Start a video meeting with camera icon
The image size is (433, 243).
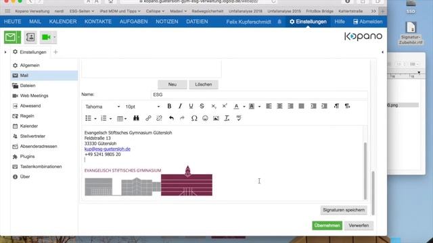(x=46, y=37)
